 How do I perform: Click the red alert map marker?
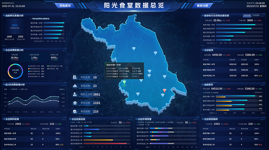tap(164, 90)
